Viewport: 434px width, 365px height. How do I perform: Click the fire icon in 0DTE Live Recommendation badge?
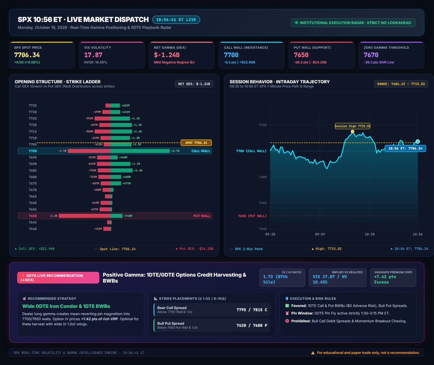pos(23,276)
